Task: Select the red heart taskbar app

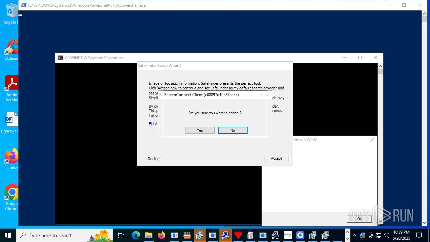Action: 238,235
